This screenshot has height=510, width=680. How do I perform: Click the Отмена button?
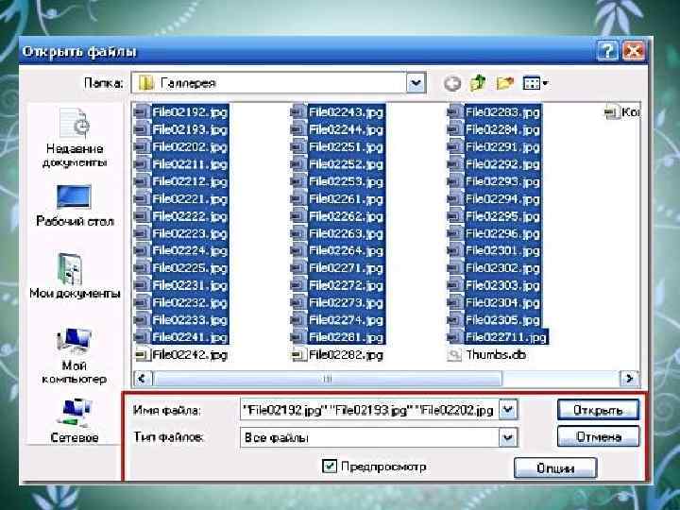click(598, 436)
